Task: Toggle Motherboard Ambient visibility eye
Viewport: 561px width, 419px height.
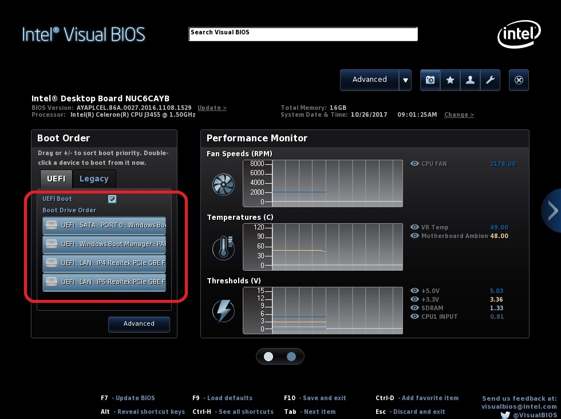Action: pos(414,236)
